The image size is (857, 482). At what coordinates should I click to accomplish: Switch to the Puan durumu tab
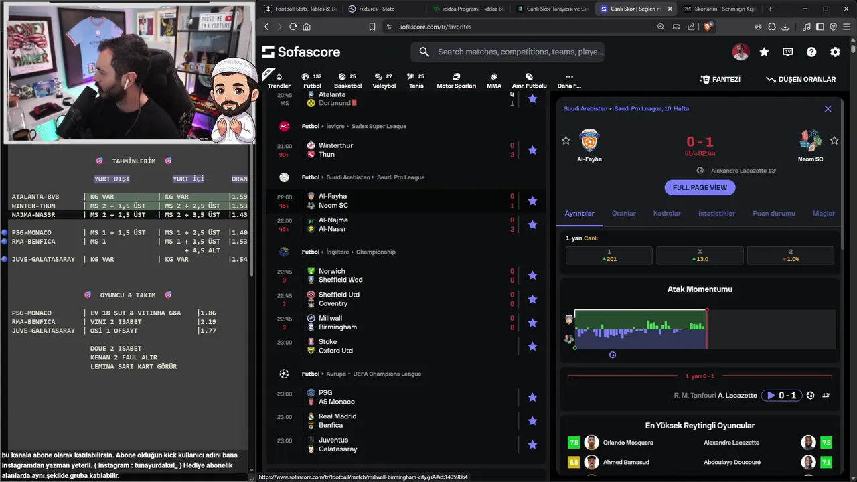(774, 213)
